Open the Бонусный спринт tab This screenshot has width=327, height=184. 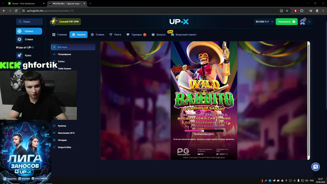184,34
